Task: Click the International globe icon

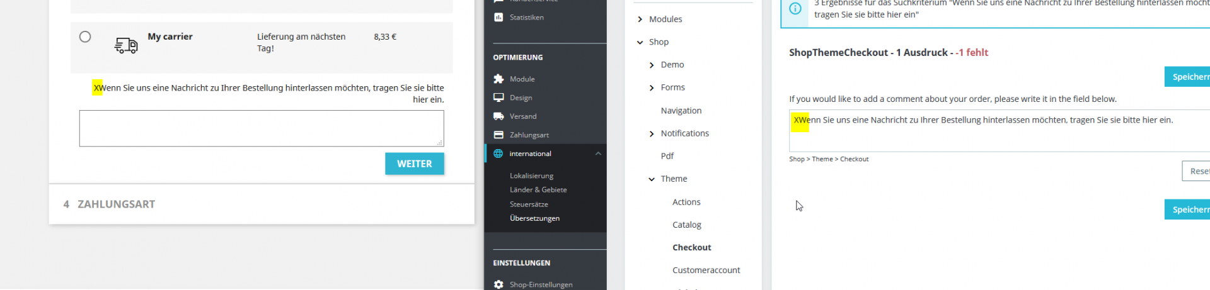Action: pos(498,153)
